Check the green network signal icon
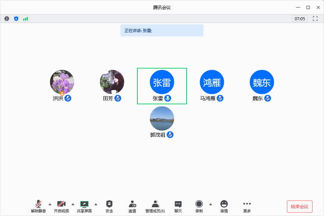The image size is (324, 216). tap(26, 19)
